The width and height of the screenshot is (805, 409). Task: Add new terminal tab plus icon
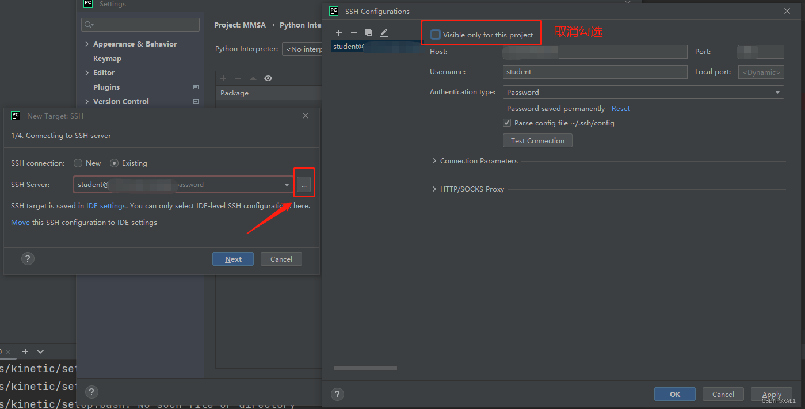point(25,351)
